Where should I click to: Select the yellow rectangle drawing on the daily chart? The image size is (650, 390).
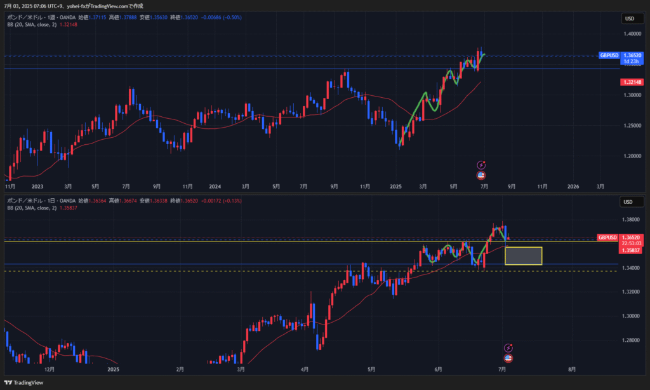(x=523, y=256)
